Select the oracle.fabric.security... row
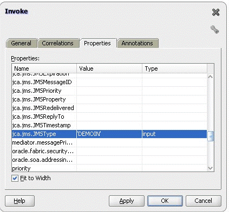The image size is (229, 212). [x=109, y=151]
